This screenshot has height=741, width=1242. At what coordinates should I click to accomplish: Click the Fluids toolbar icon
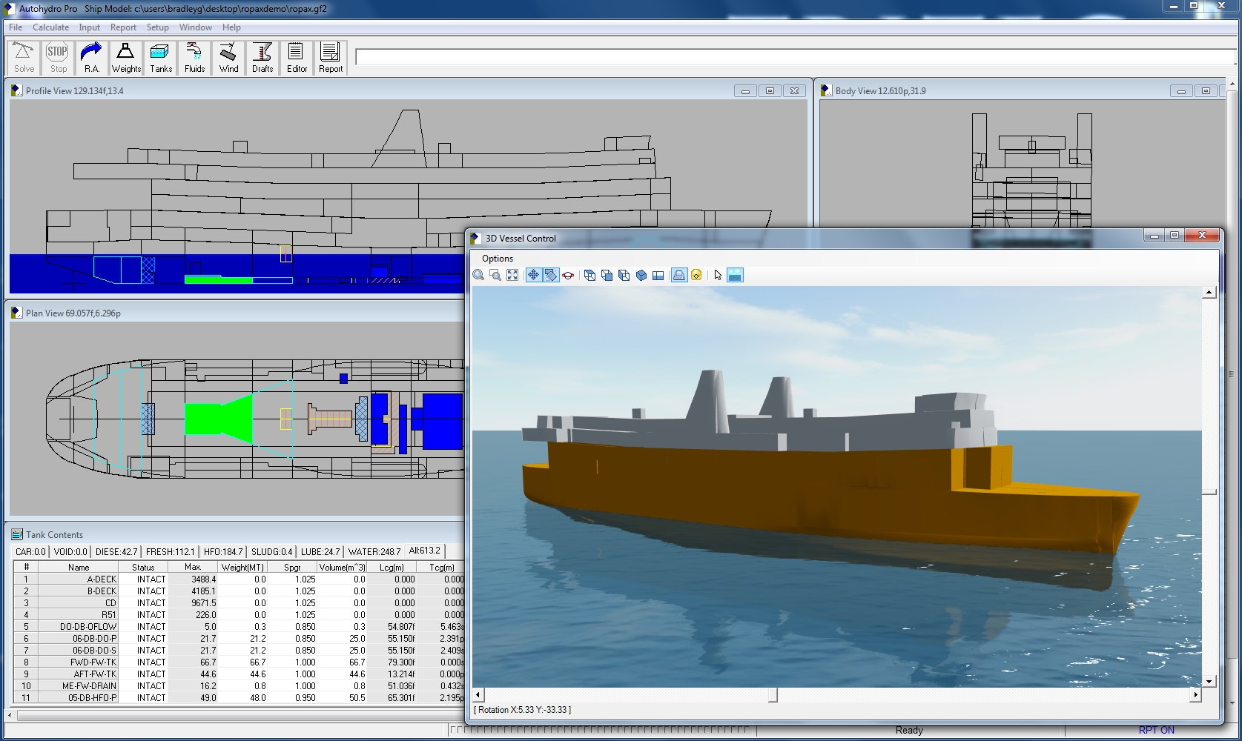pos(194,56)
